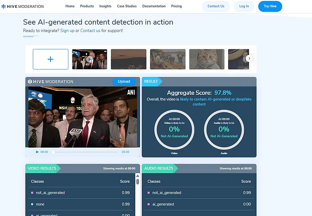
Task: Click the Upload button
Action: (124, 81)
